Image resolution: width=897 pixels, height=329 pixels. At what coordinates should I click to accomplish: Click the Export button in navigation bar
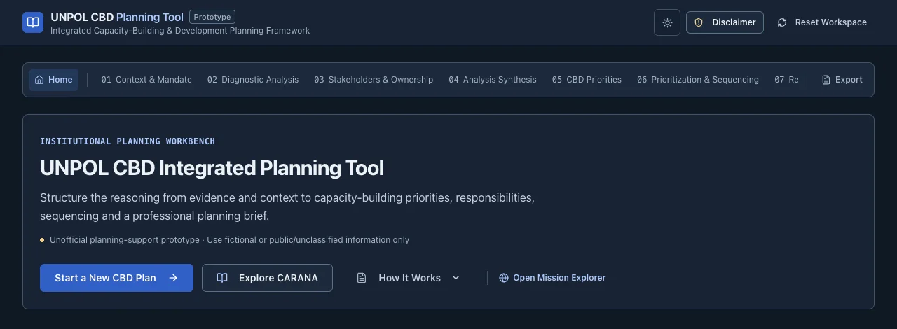[842, 80]
